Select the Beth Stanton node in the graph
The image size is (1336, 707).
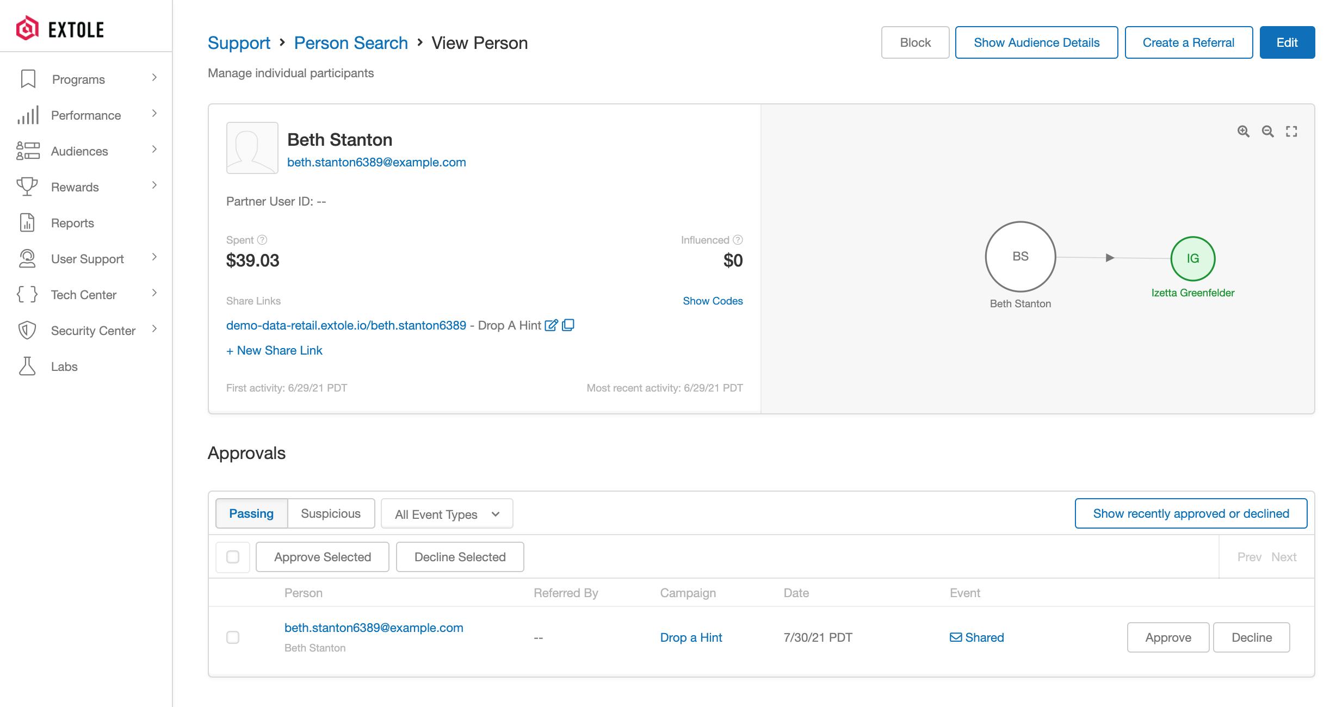click(x=1020, y=256)
